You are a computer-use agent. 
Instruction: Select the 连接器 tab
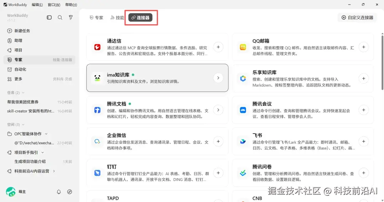pyautogui.click(x=140, y=18)
